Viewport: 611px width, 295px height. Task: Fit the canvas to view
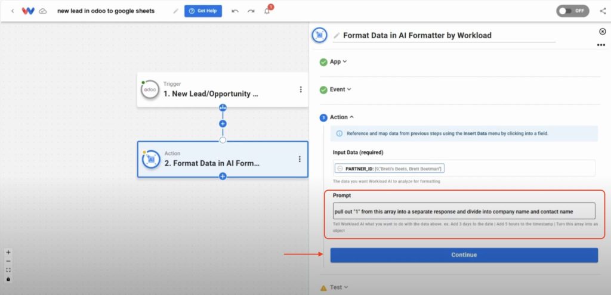click(x=8, y=270)
